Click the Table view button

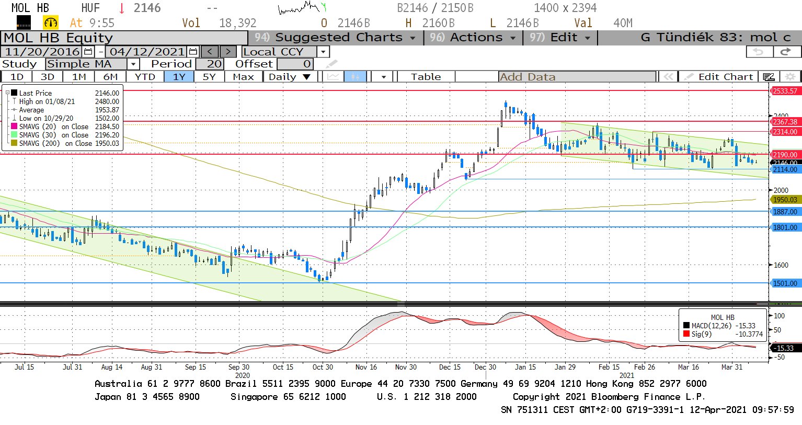coord(426,77)
